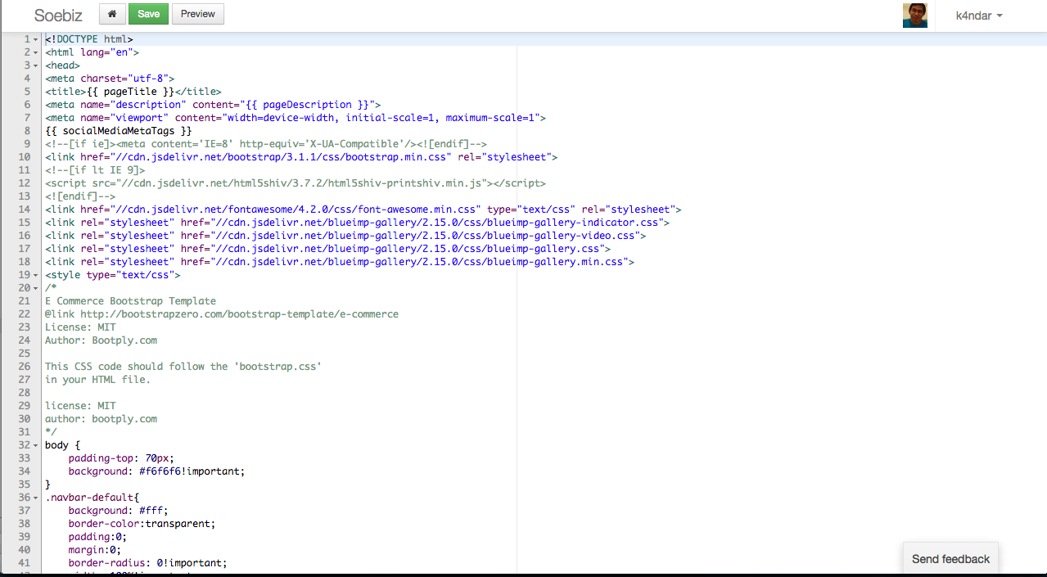Click the 'License: MIT' comment line
Viewport: 1047px width, 577px height.
tap(81, 327)
